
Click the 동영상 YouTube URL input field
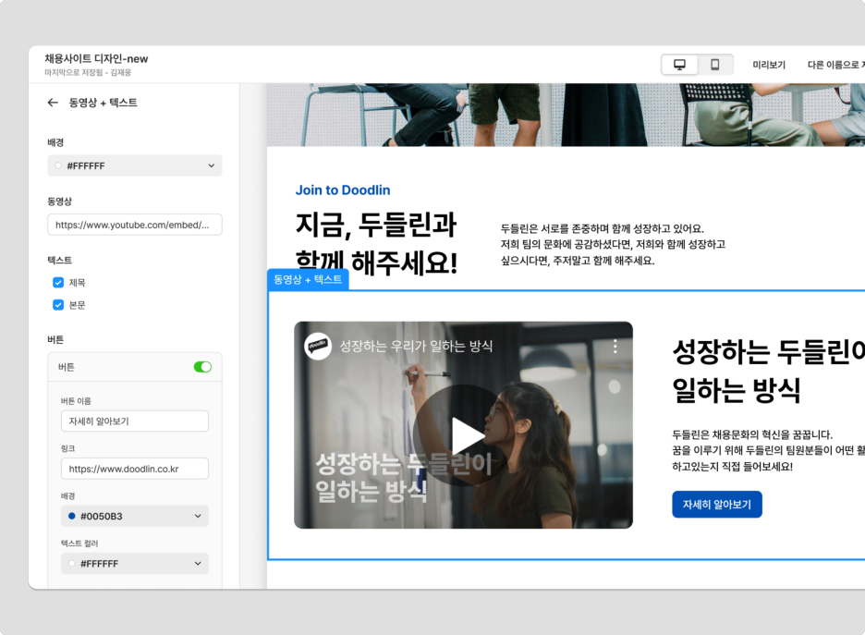pos(135,225)
